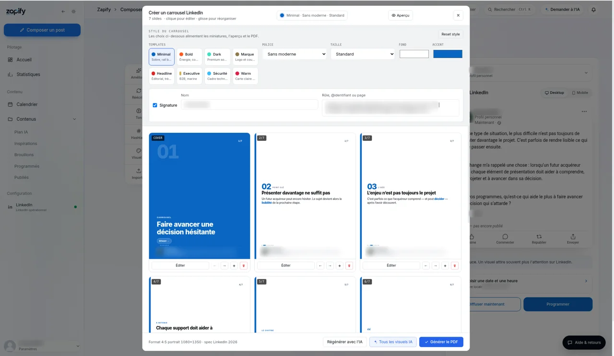
Task: Click Régénérer avec l'IA
Action: (x=345, y=342)
